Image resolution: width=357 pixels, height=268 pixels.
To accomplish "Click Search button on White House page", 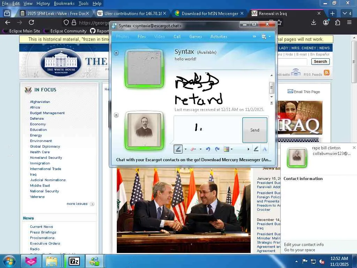I will [320, 61].
